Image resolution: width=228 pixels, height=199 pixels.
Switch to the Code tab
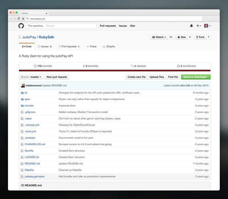coord(27,46)
